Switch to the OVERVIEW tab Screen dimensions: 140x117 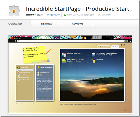click(15, 24)
